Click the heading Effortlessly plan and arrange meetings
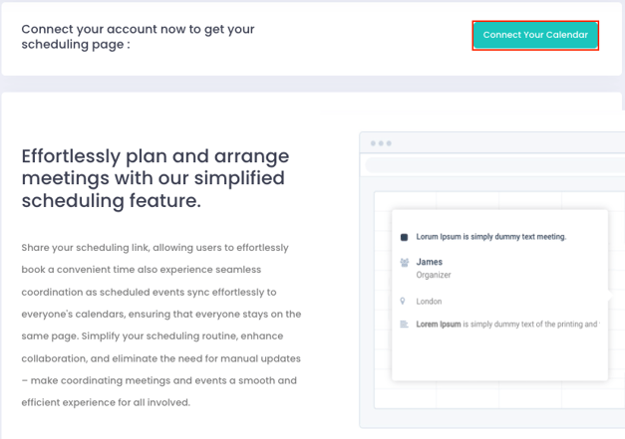This screenshot has height=439, width=625. point(156,178)
